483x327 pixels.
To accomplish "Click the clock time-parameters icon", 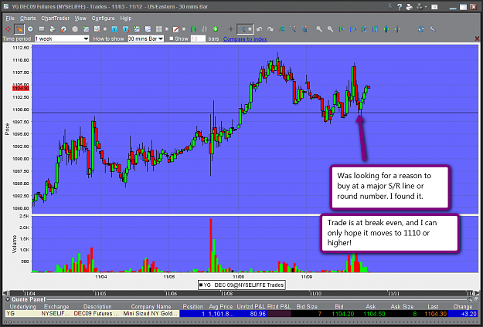I will pos(30,29).
